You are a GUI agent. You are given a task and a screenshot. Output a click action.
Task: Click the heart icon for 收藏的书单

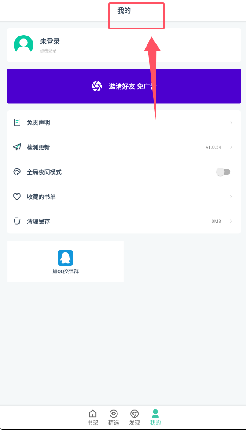click(17, 197)
